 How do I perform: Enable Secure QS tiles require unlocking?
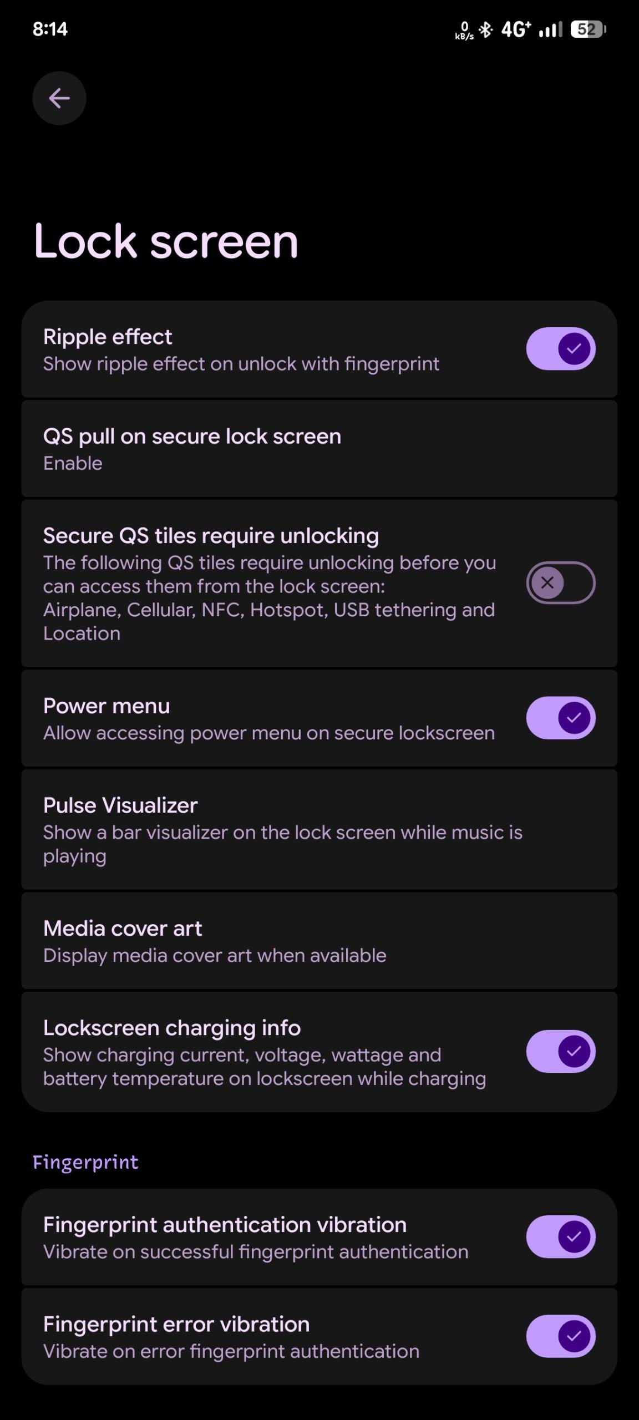click(x=560, y=582)
